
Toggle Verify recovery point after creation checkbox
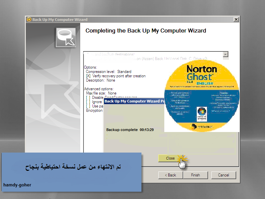[x=88, y=76]
